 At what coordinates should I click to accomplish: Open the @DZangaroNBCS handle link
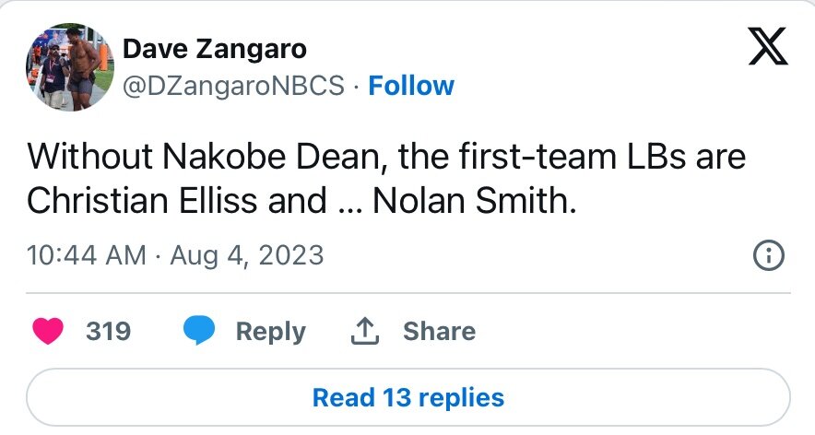pos(234,86)
